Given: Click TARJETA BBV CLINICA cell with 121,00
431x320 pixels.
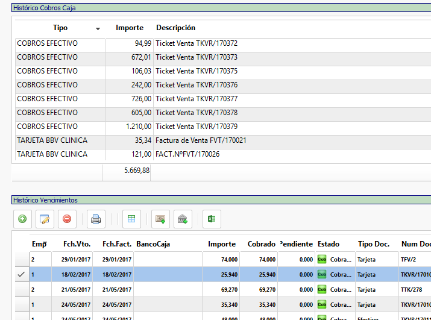Looking at the screenshot, I should (60, 154).
